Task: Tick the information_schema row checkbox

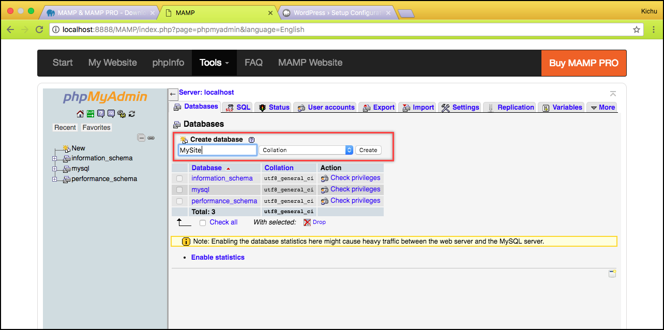Action: (179, 178)
